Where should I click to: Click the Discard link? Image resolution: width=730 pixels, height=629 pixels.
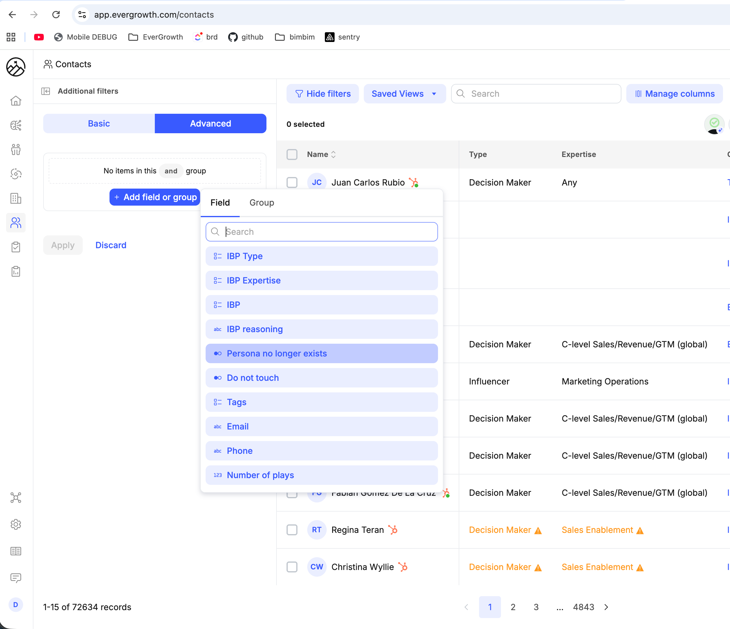(111, 245)
